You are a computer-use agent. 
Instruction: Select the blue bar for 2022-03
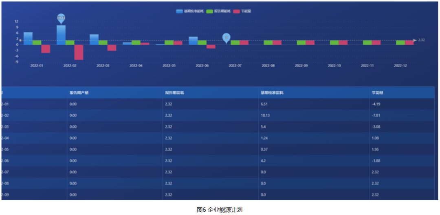[x=94, y=40]
